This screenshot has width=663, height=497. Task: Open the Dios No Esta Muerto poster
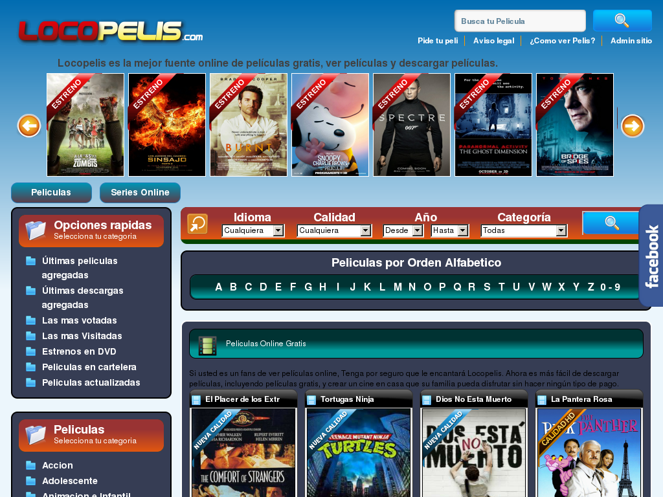point(474,452)
